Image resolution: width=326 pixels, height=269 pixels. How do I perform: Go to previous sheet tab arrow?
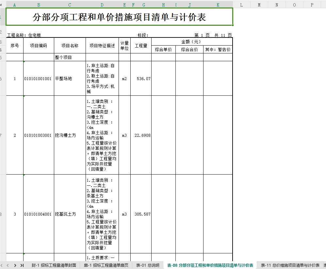pyautogui.click(x=8, y=265)
